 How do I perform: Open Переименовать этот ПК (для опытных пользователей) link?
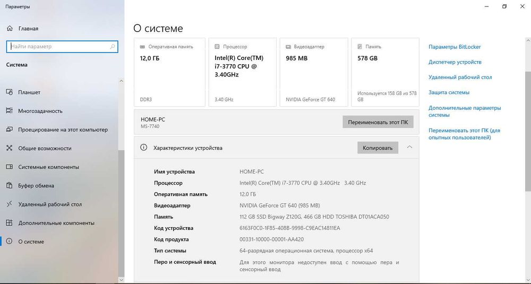pos(464,134)
